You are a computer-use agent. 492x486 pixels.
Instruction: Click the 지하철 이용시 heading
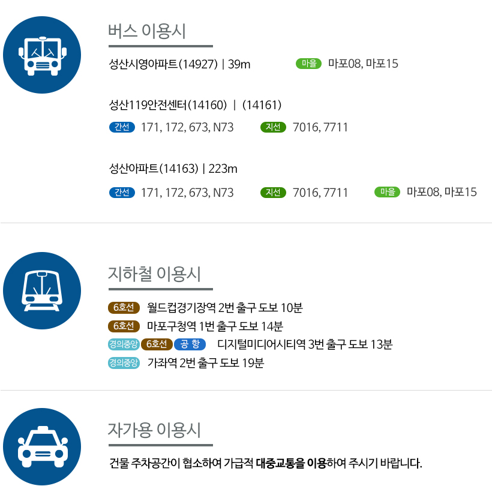(154, 274)
